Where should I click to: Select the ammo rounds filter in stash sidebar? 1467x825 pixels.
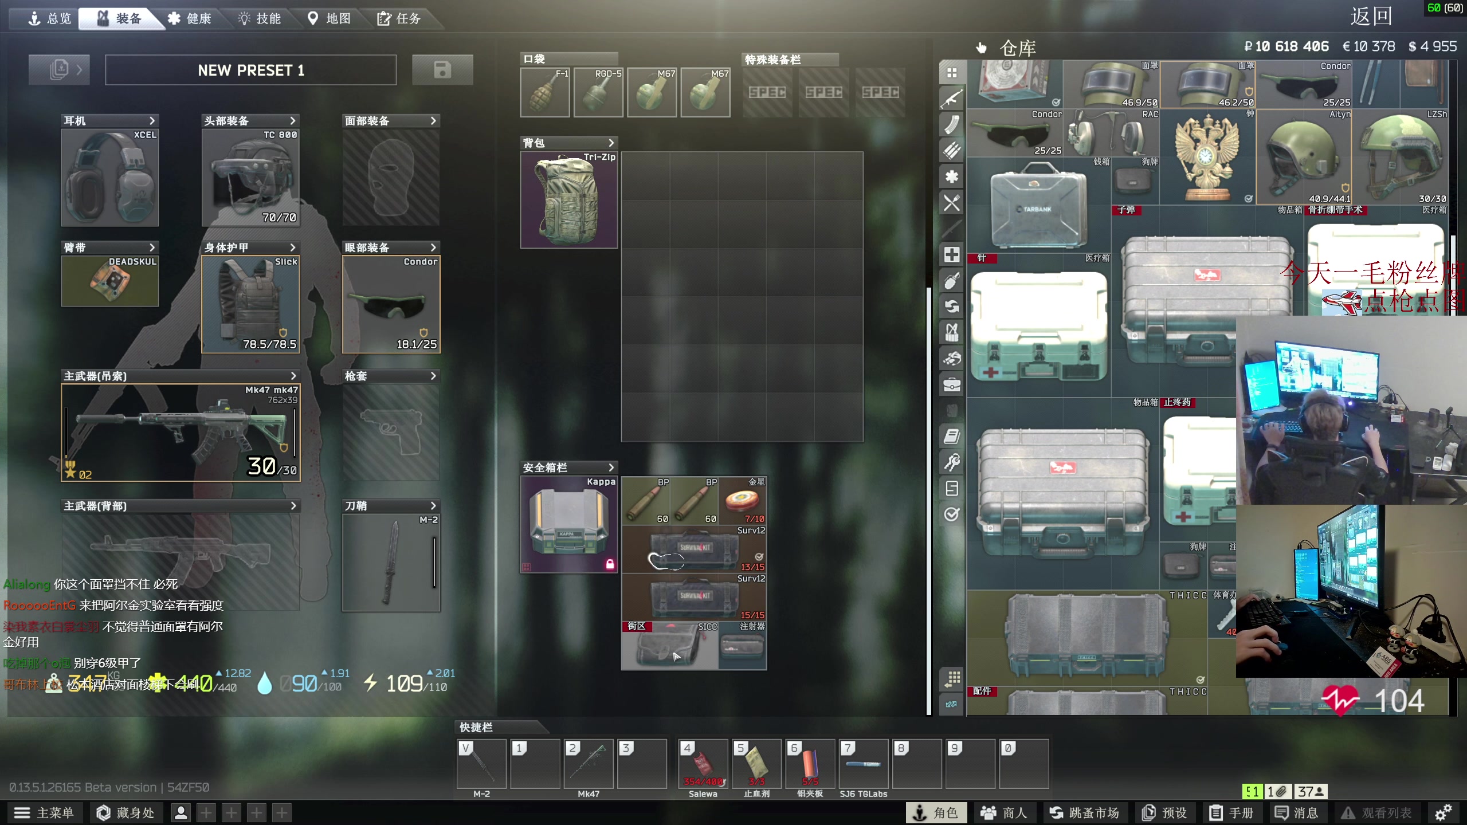(952, 150)
